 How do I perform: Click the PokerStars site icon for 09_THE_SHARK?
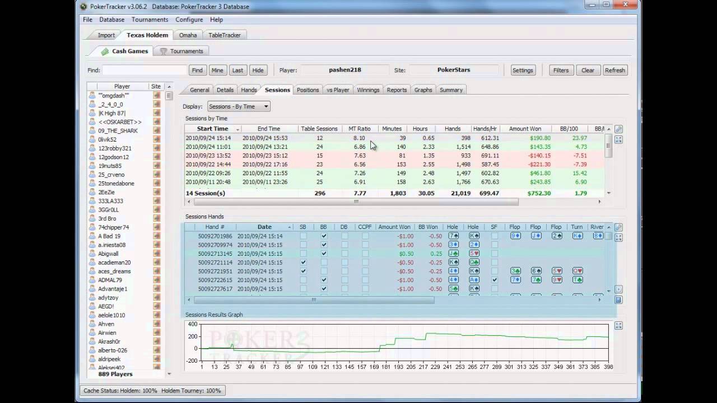point(157,131)
